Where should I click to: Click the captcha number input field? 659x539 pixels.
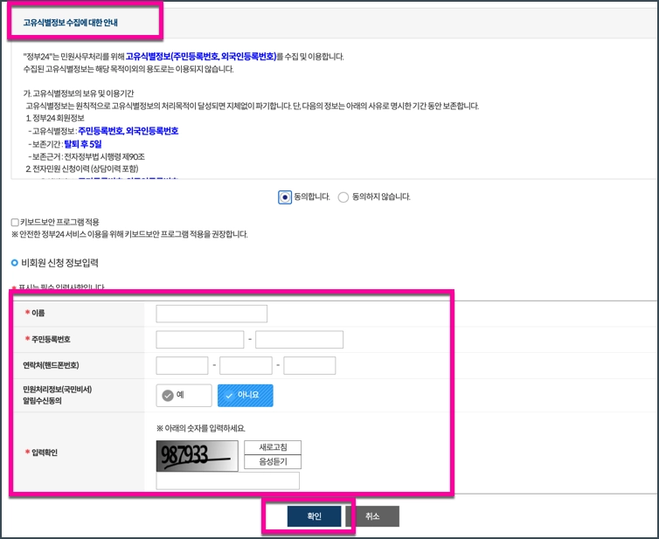(228, 480)
